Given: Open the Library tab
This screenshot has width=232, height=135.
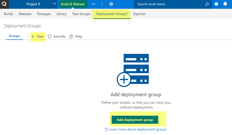Looking at the screenshot, I should 61,14.
